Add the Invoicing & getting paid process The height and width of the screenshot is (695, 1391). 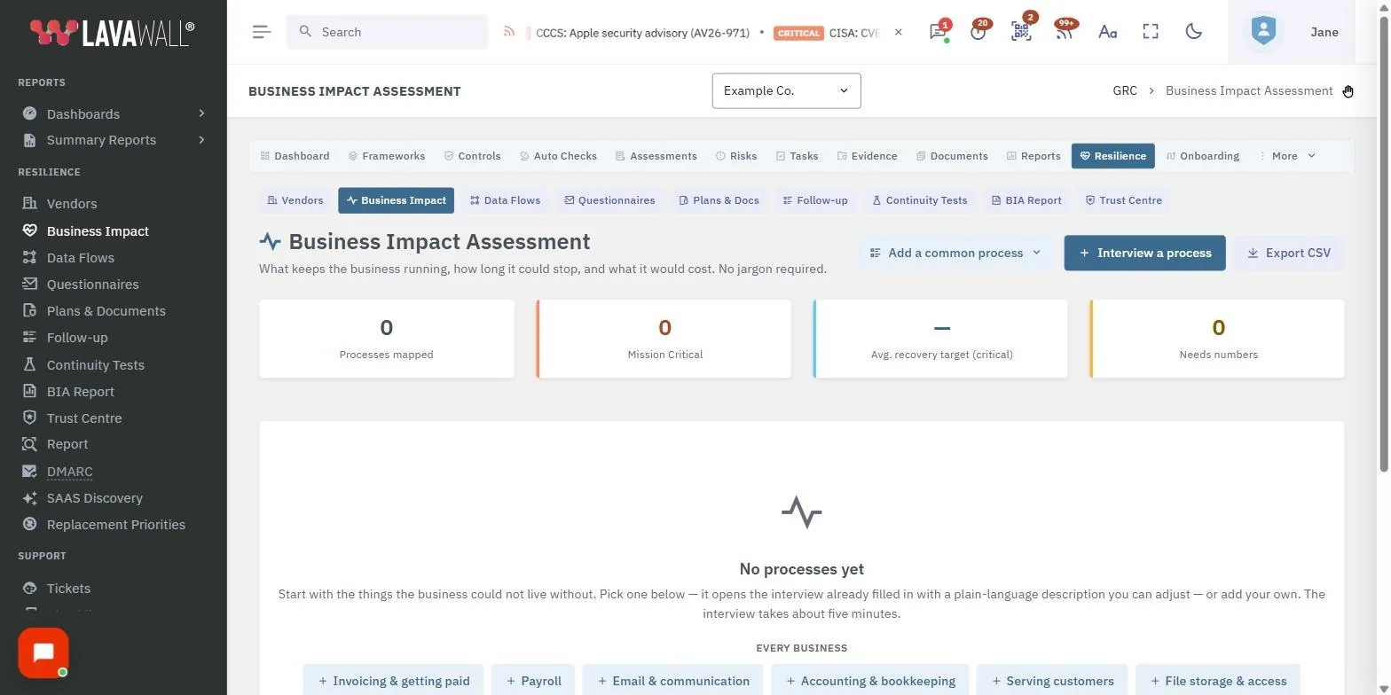[393, 681]
